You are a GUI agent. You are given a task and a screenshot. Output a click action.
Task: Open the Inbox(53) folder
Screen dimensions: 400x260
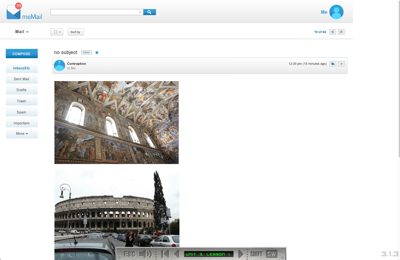(x=22, y=68)
